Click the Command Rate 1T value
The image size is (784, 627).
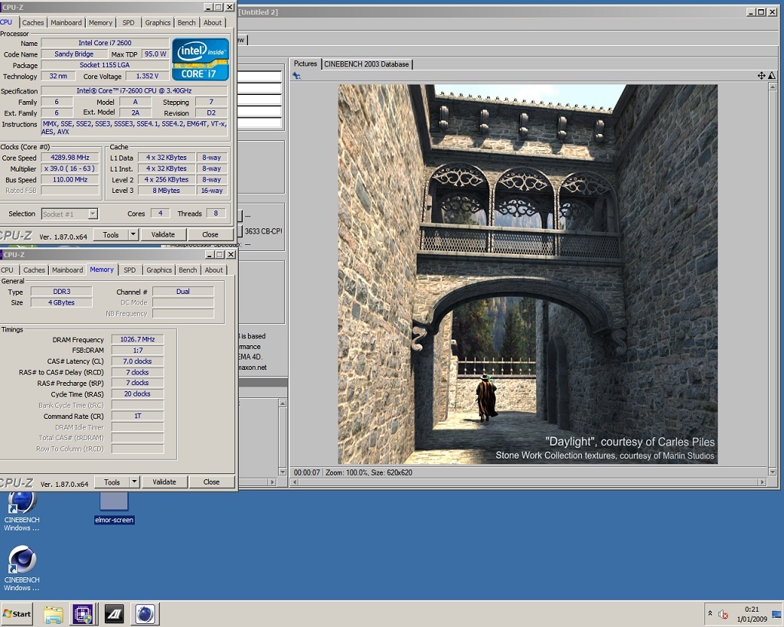(x=138, y=416)
